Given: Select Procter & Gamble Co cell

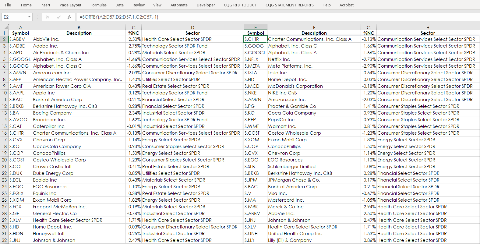Looking at the screenshot, I should 314,106.
